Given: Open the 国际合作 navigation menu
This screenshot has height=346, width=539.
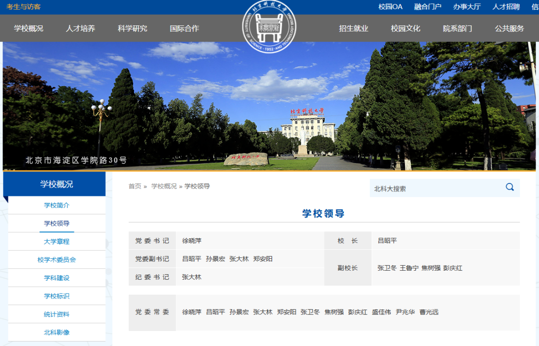Looking at the screenshot, I should click(x=185, y=28).
